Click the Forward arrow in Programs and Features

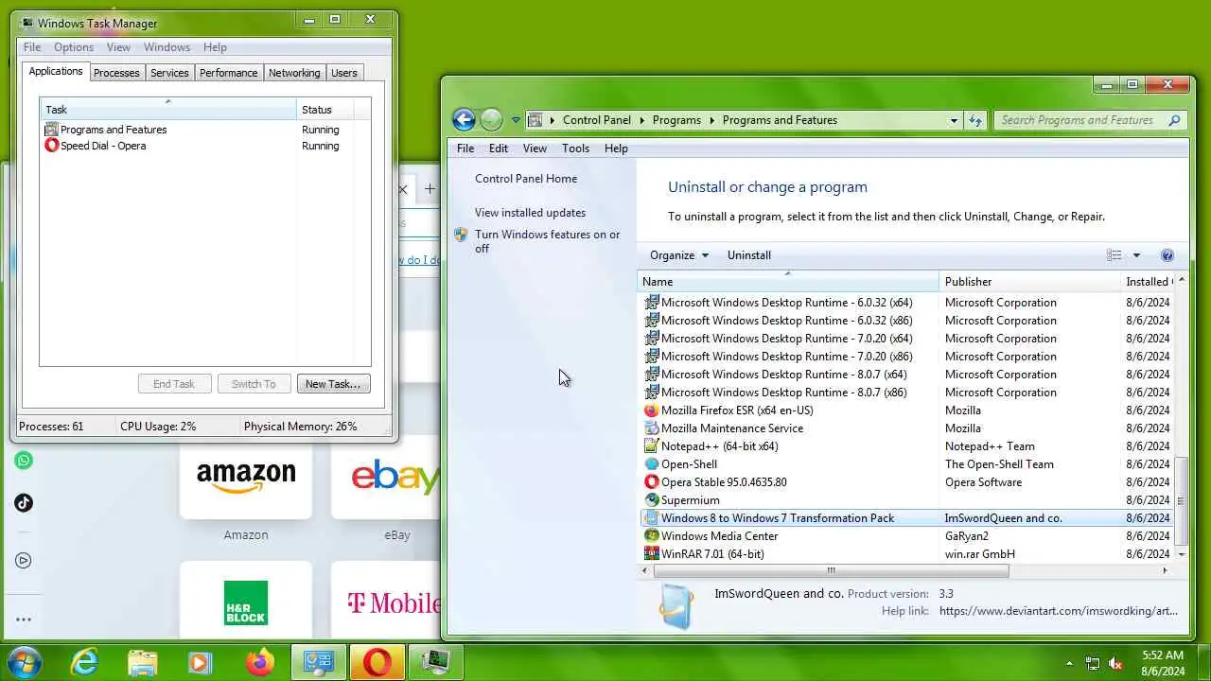(x=491, y=119)
